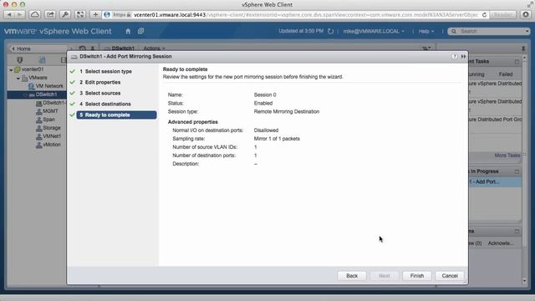Collapse the Alarms panel icon
Image resolution: width=535 pixels, height=301 pixels.
[x=517, y=232]
